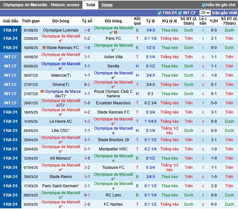
Task: Click the red card icon before Stade Rennais FC
Action: pos(44,48)
